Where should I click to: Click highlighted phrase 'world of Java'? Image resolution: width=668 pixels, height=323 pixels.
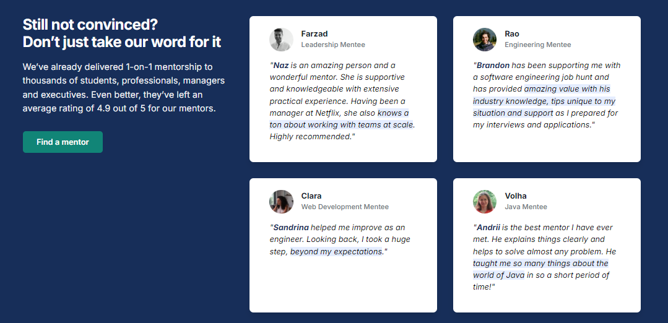(499, 275)
